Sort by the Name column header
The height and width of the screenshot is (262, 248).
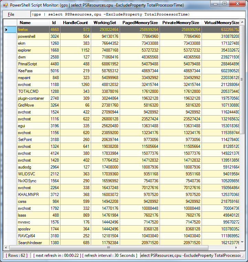tap(33, 23)
